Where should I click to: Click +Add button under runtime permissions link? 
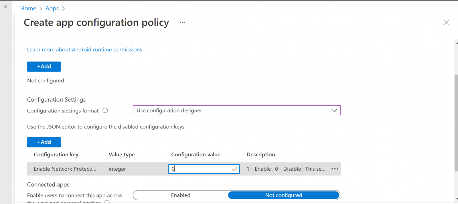tap(44, 66)
